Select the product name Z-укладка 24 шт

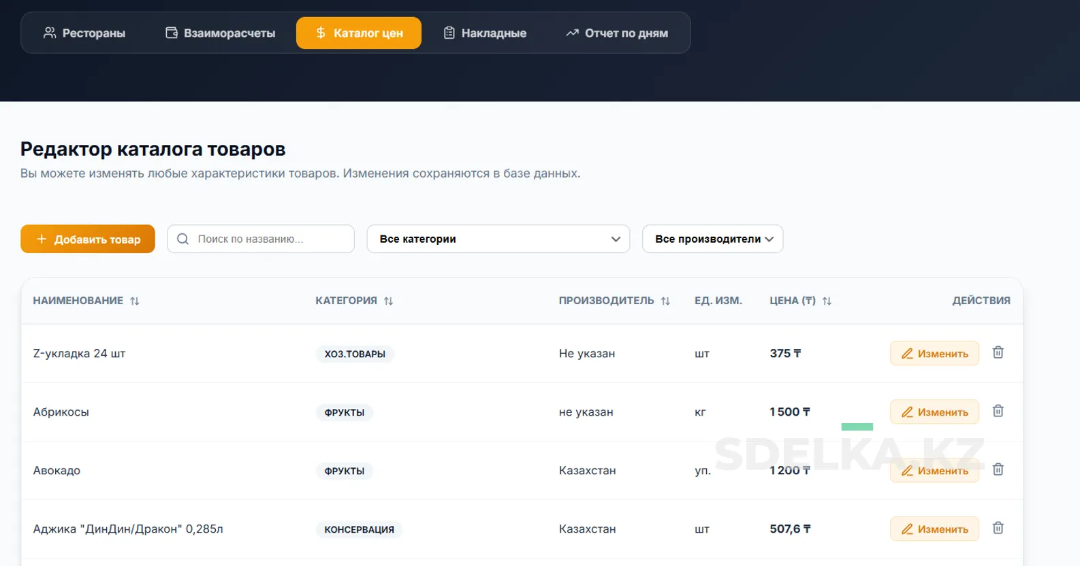(79, 353)
